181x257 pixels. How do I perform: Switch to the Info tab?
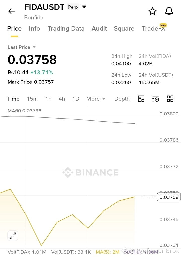click(34, 29)
